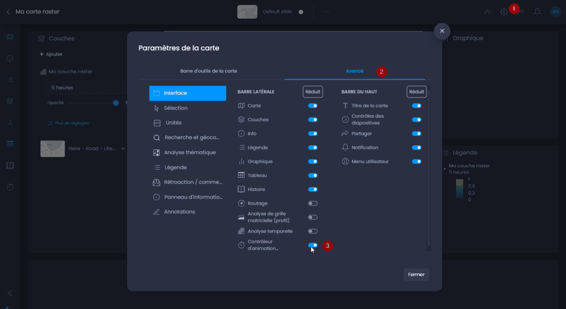Open Panneau d'information settings

[x=188, y=197]
